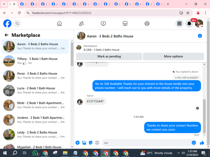The image size is (210, 157).
Task: Show hidden system tray icons
Action: (178, 153)
